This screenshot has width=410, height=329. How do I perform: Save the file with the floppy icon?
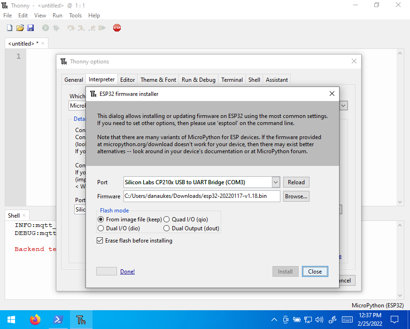[x=31, y=28]
